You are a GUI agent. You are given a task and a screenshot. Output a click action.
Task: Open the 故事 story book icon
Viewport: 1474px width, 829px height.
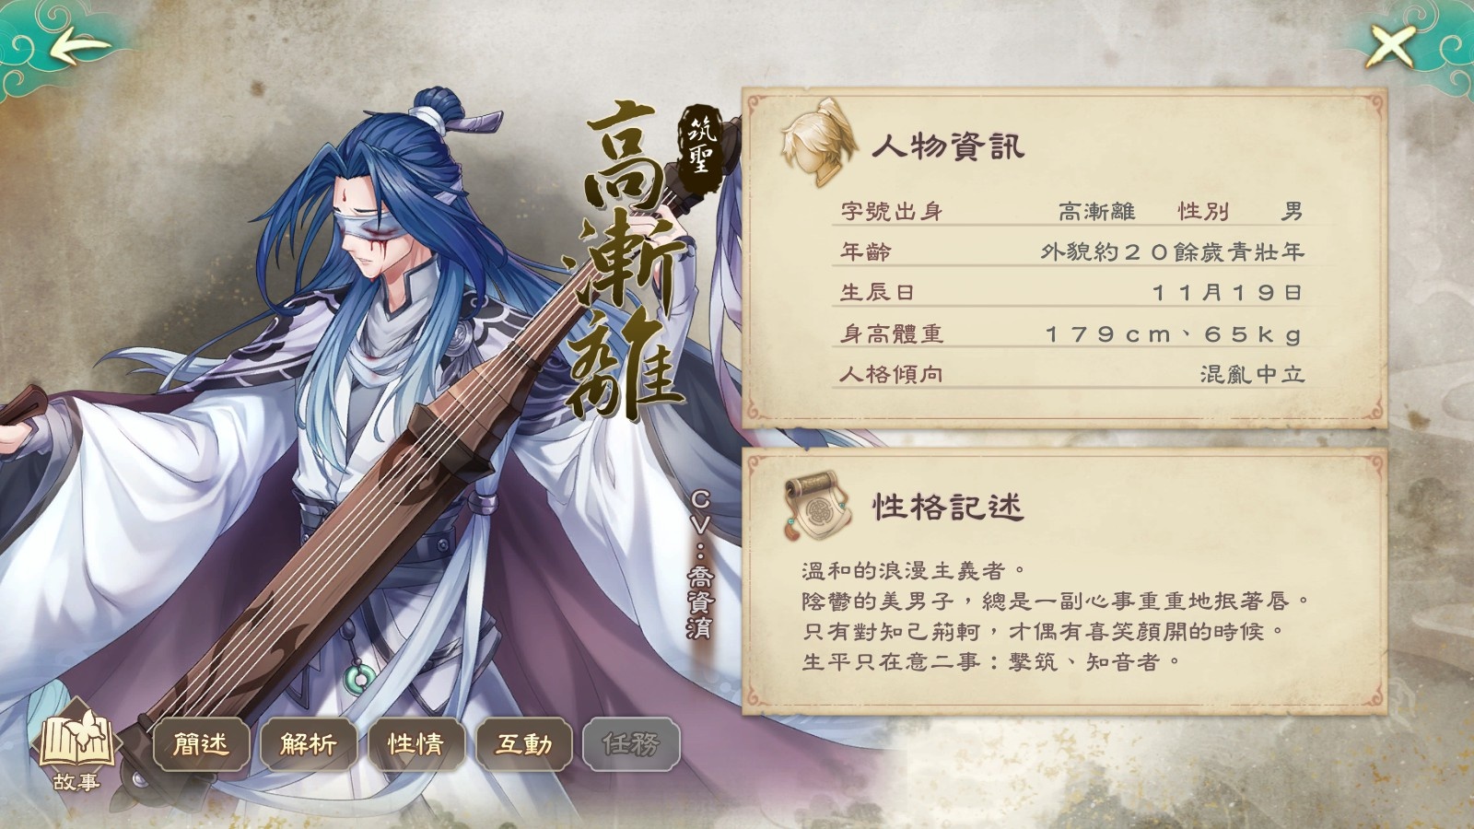[x=76, y=750]
